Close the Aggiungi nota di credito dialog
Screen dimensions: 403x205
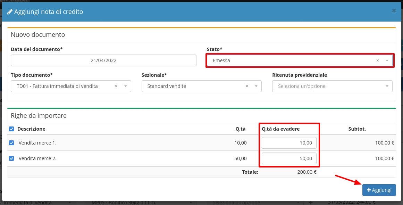(x=394, y=11)
